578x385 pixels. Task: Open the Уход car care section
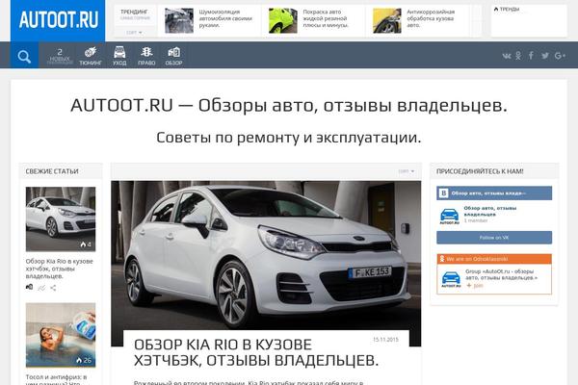pos(119,56)
